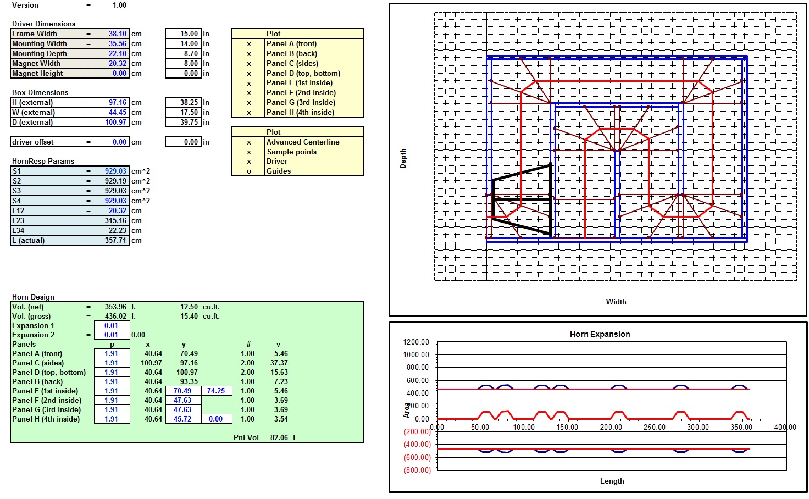Image resolution: width=809 pixels, height=499 pixels.
Task: Toggle the Advanced Centerline plot marker
Action: click(x=248, y=142)
